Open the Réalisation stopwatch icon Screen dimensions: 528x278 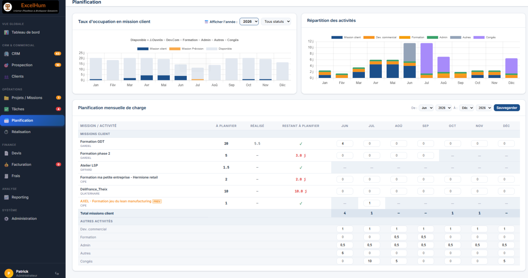(6, 132)
